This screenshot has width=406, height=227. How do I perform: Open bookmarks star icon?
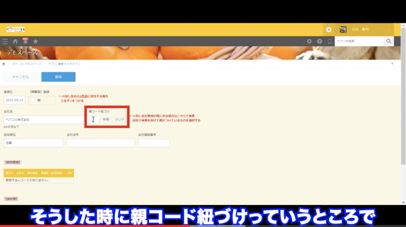pos(36,42)
